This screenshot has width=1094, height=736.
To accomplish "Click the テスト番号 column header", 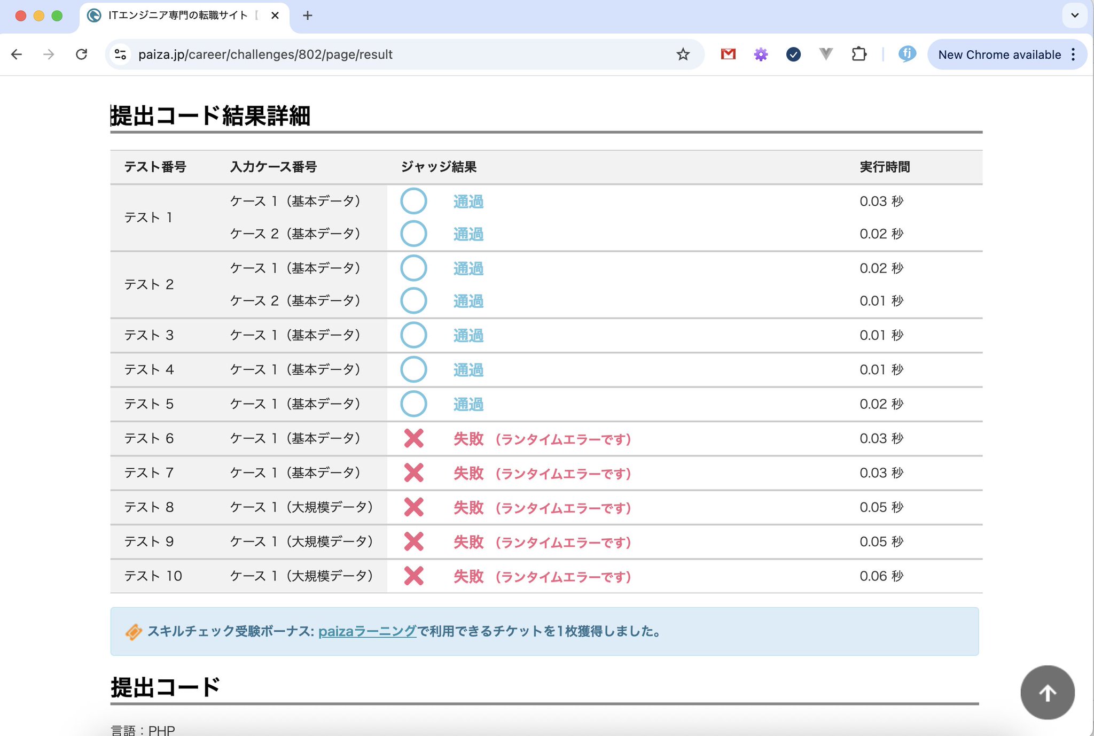I will click(155, 167).
